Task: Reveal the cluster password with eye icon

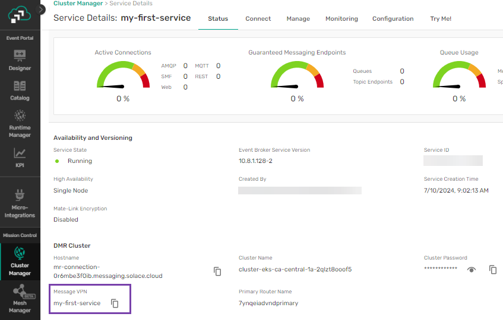Action: (472, 270)
